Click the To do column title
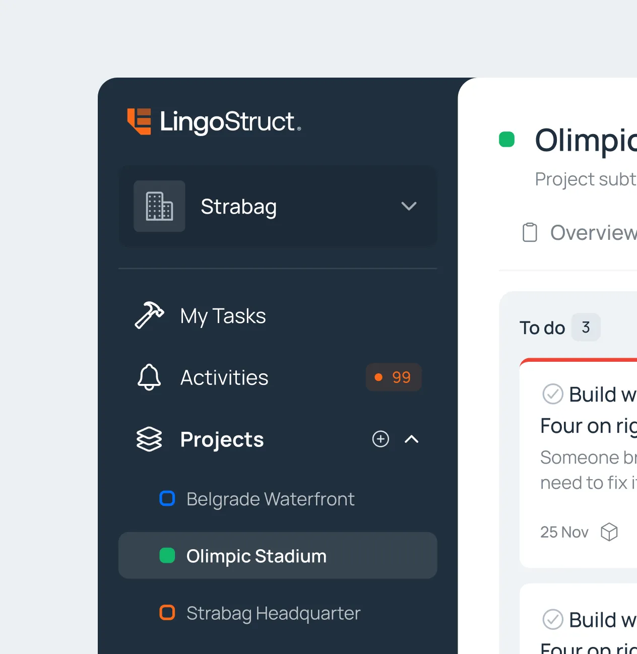Viewport: 637px width, 654px height. coord(542,328)
